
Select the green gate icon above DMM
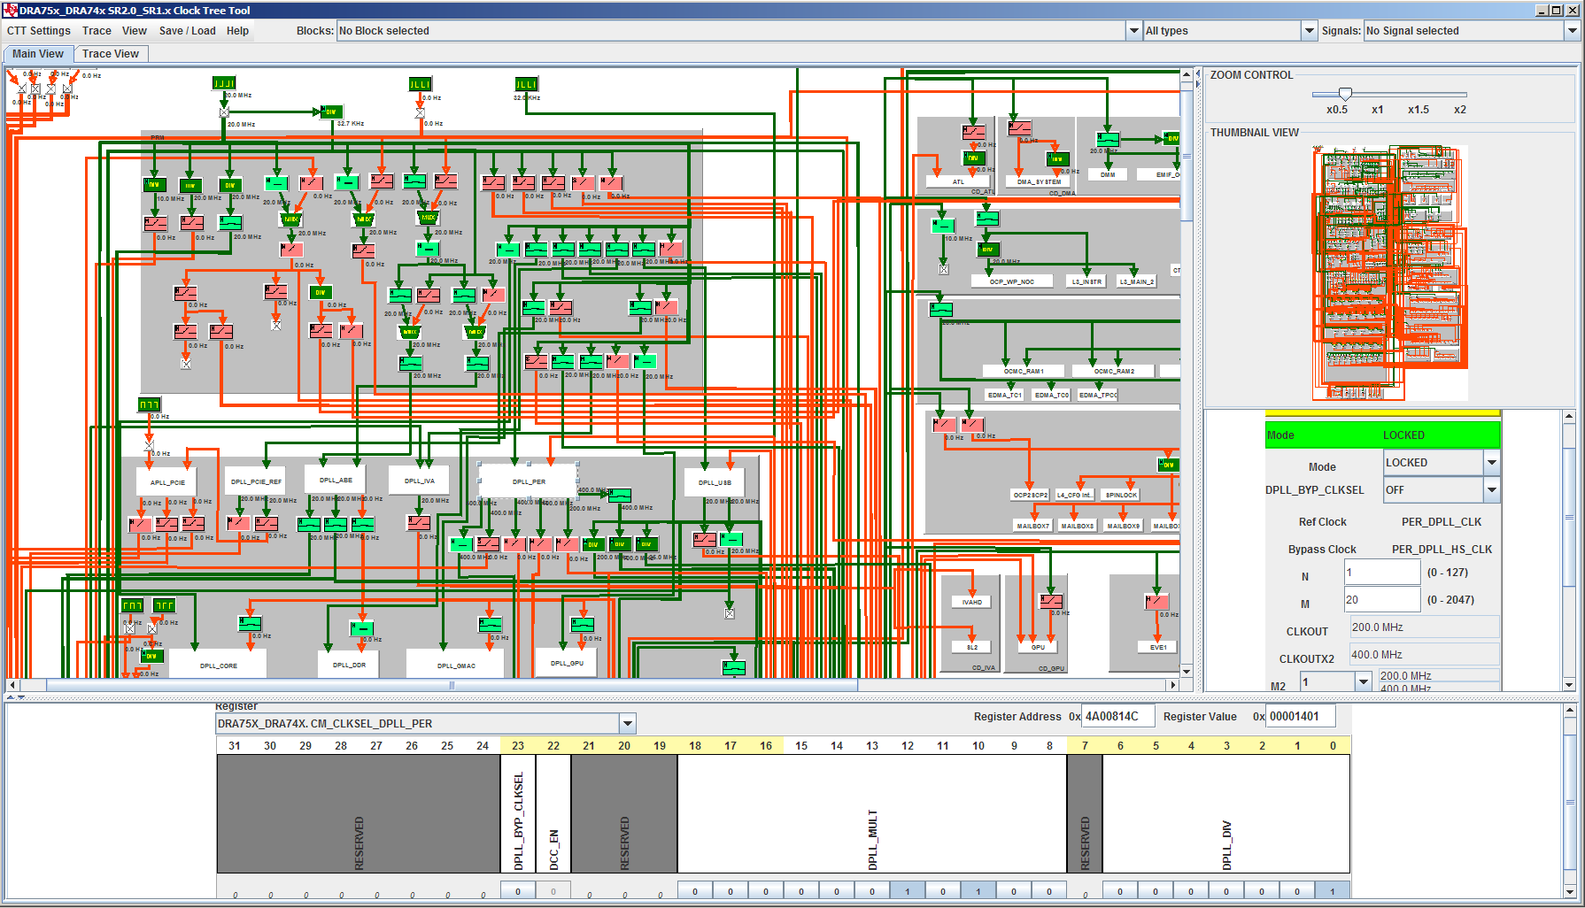1108,139
